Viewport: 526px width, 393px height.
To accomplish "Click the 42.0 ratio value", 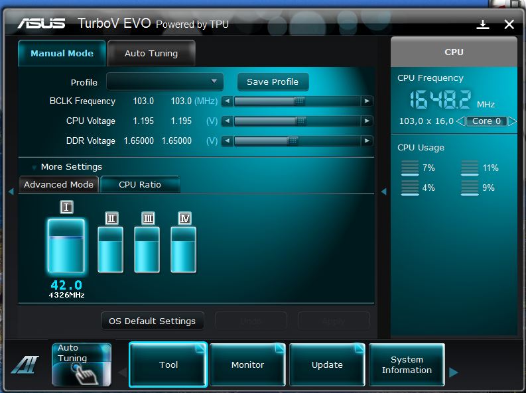I will click(66, 285).
